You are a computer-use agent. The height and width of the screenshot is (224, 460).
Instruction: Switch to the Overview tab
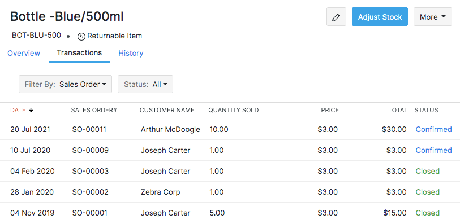[24, 53]
